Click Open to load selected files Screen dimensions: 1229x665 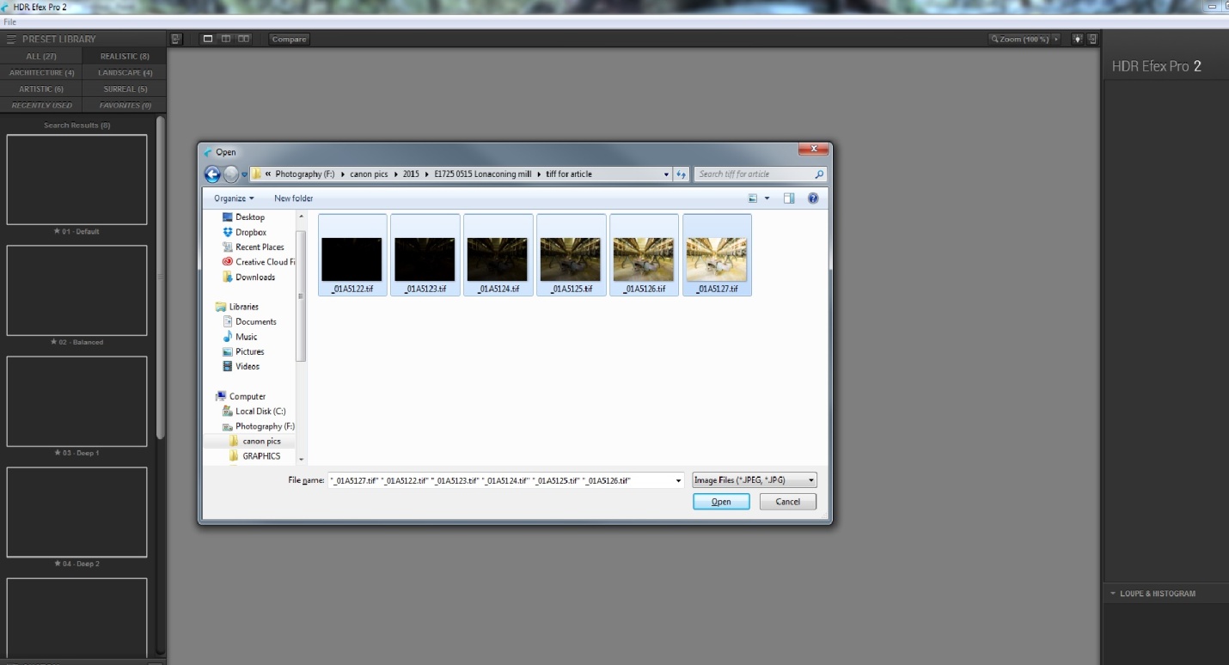(721, 502)
